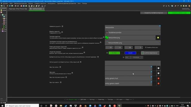Open the Ресурсы menu
Viewport: 191px width, 107px height.
pos(30,4)
